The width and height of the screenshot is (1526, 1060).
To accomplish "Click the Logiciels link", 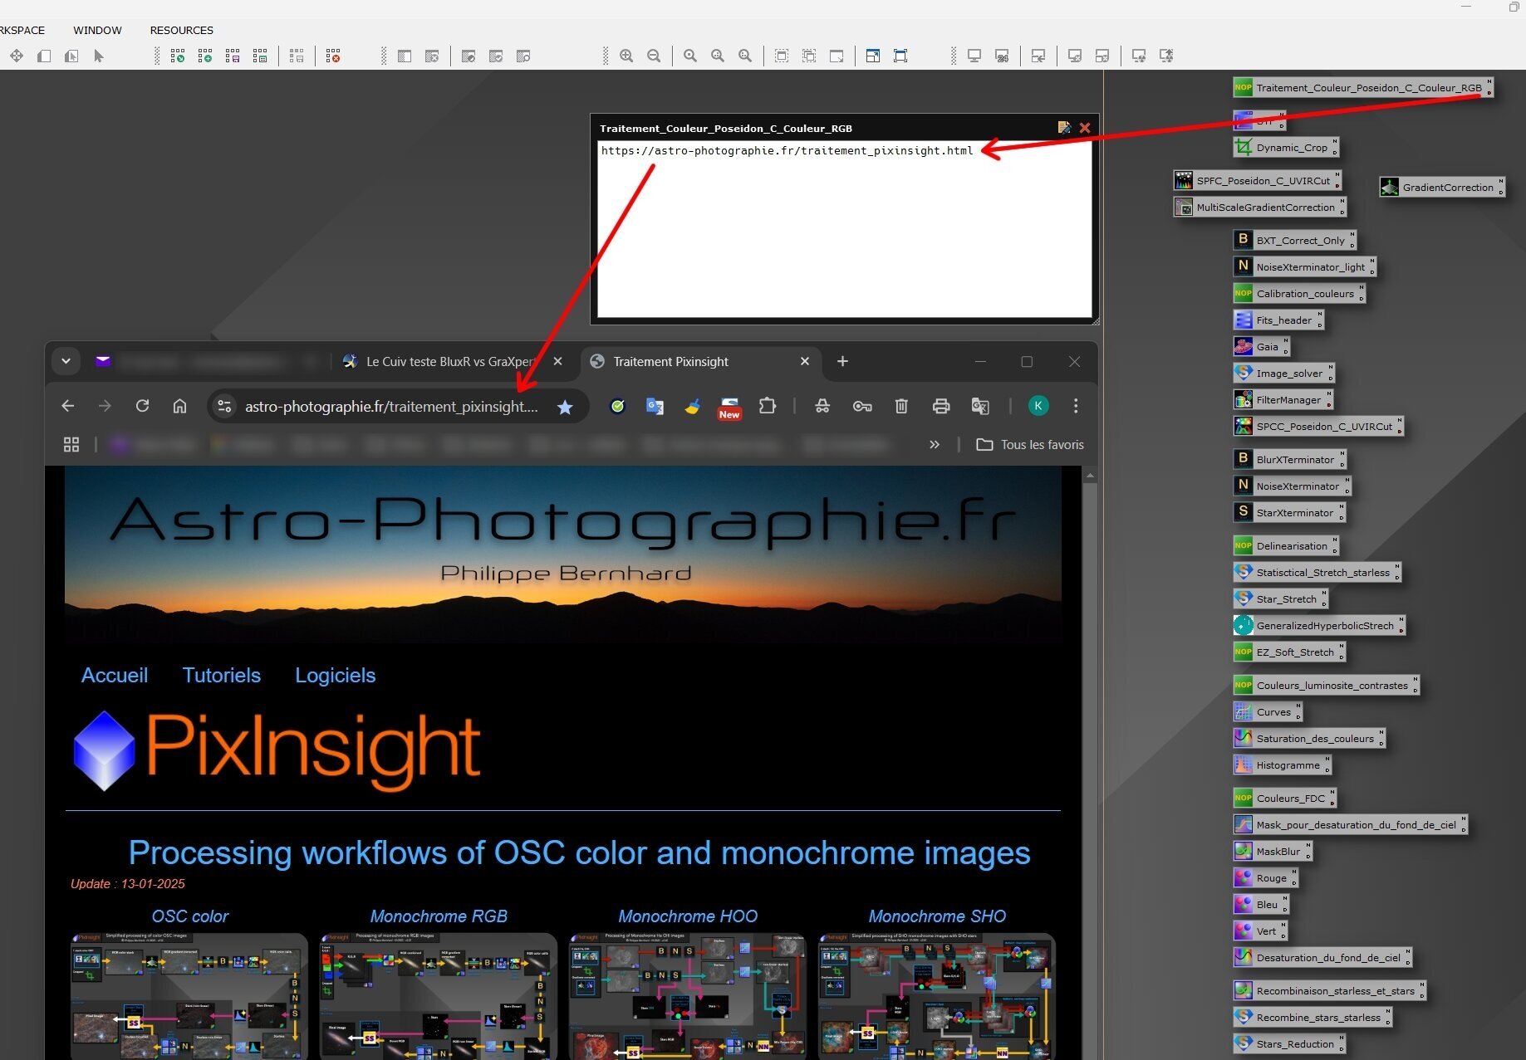I will coord(336,675).
